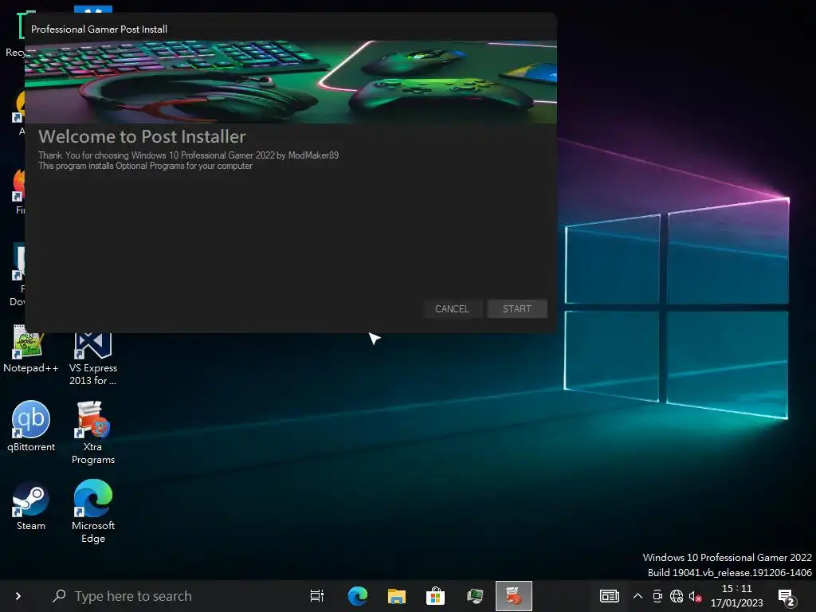Launch Steam from the desktop
Image resolution: width=816 pixels, height=612 pixels.
[x=31, y=505]
